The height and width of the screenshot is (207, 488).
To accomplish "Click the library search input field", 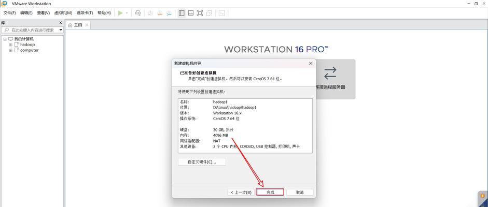I will pyautogui.click(x=32, y=30).
